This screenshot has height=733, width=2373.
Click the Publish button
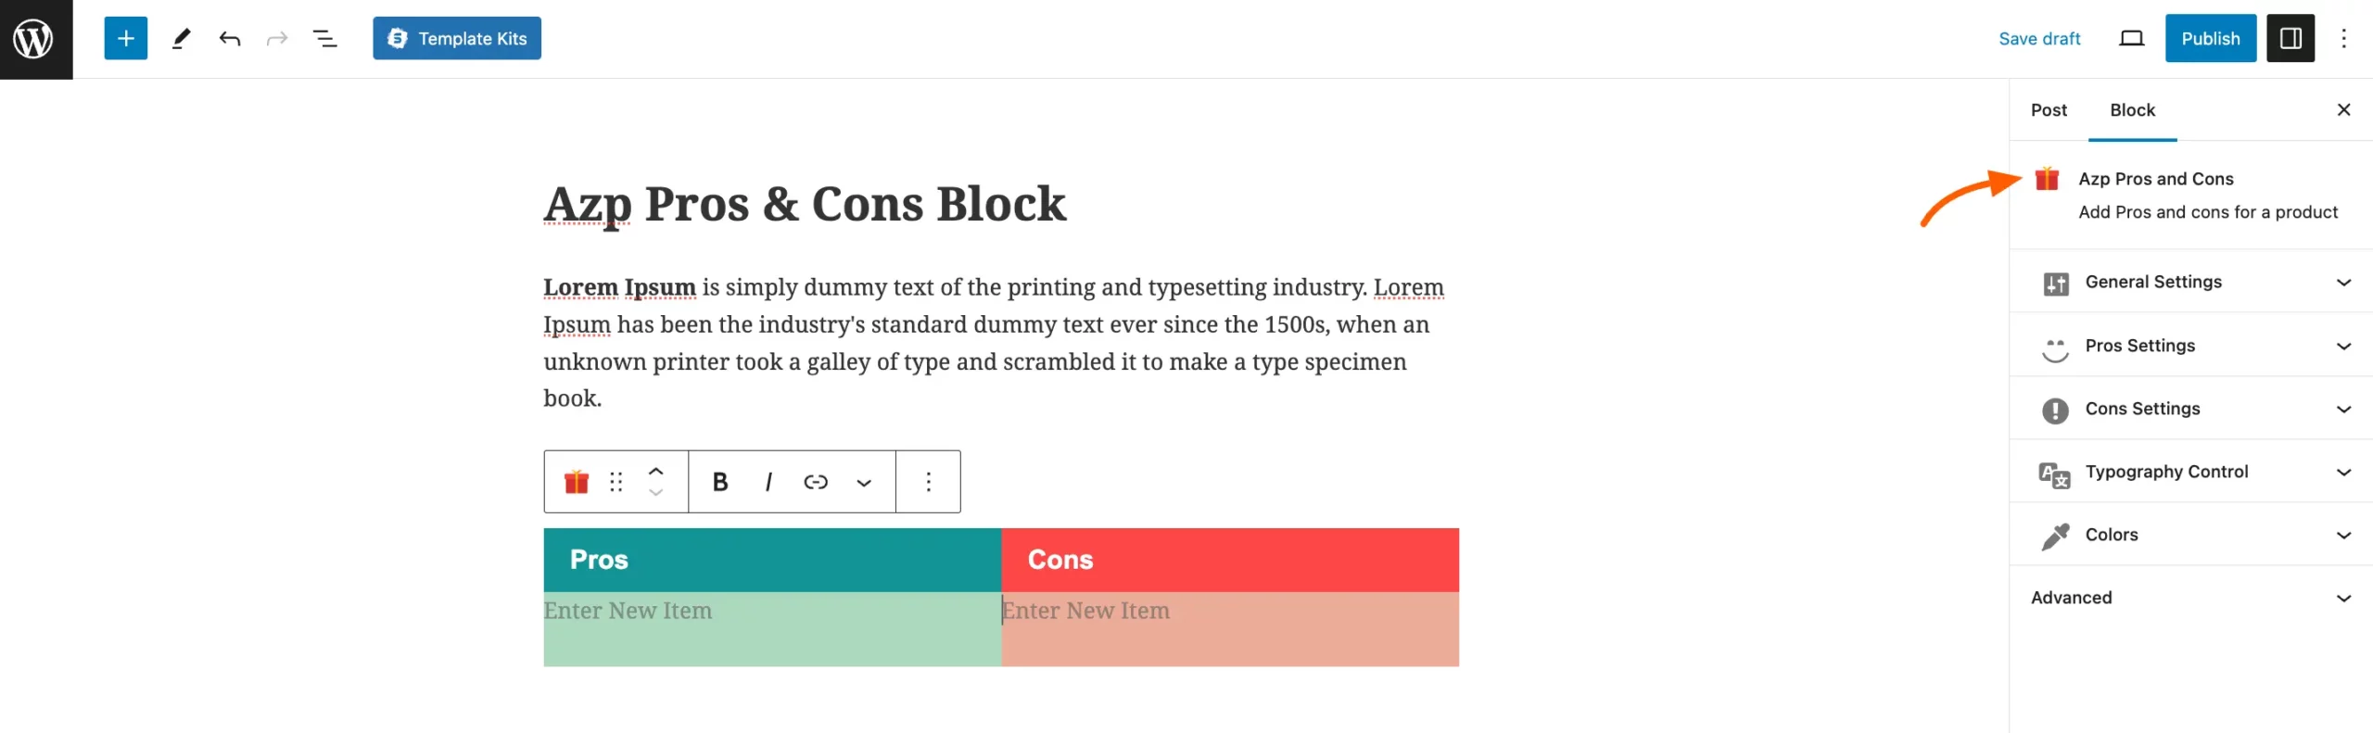[2211, 38]
